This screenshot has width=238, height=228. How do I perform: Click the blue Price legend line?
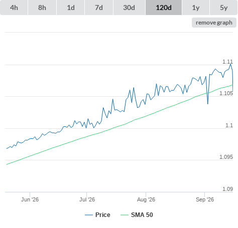click(89, 215)
